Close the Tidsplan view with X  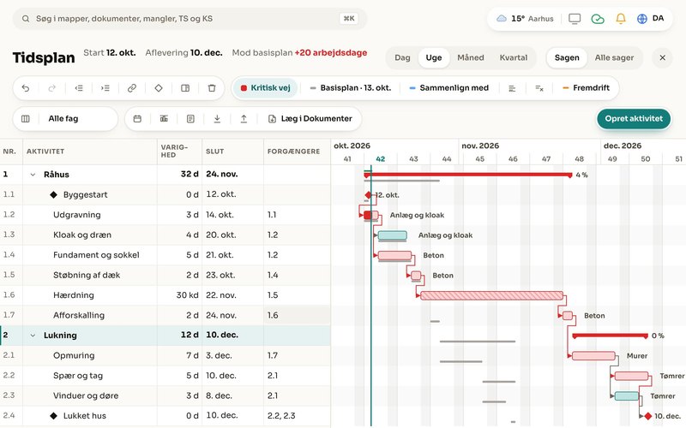(662, 57)
